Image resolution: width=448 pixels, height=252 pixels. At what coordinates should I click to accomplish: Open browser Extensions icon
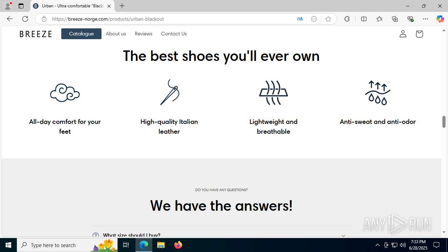(347, 19)
